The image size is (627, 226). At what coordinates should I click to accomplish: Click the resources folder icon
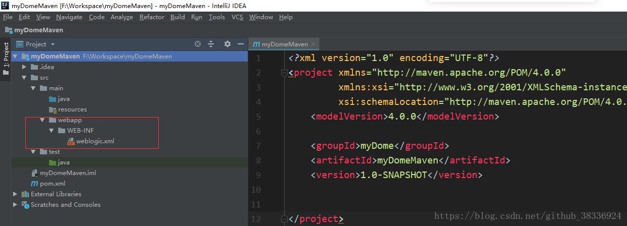click(53, 109)
